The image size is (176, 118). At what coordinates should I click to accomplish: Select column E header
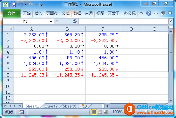click(x=155, y=29)
